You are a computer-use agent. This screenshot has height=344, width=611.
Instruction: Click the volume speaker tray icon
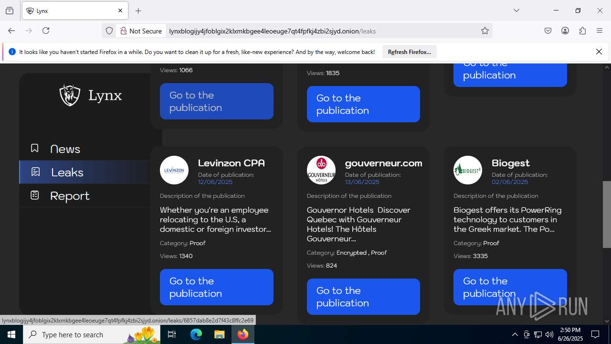coord(549,334)
